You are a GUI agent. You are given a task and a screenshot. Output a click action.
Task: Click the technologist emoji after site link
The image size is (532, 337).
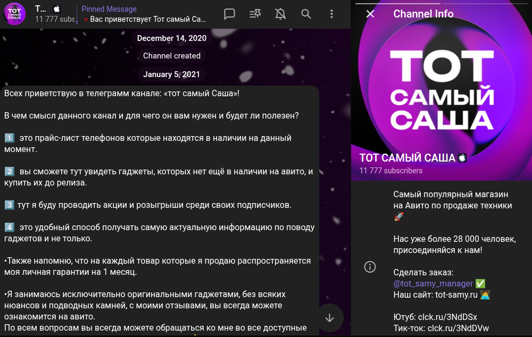coord(485,294)
